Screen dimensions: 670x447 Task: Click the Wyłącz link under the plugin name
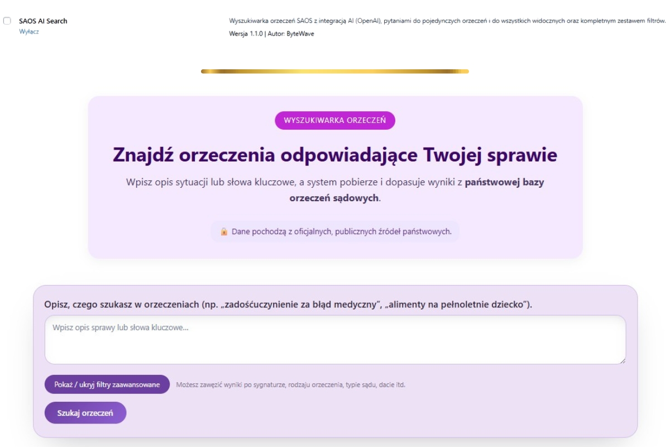pos(29,32)
